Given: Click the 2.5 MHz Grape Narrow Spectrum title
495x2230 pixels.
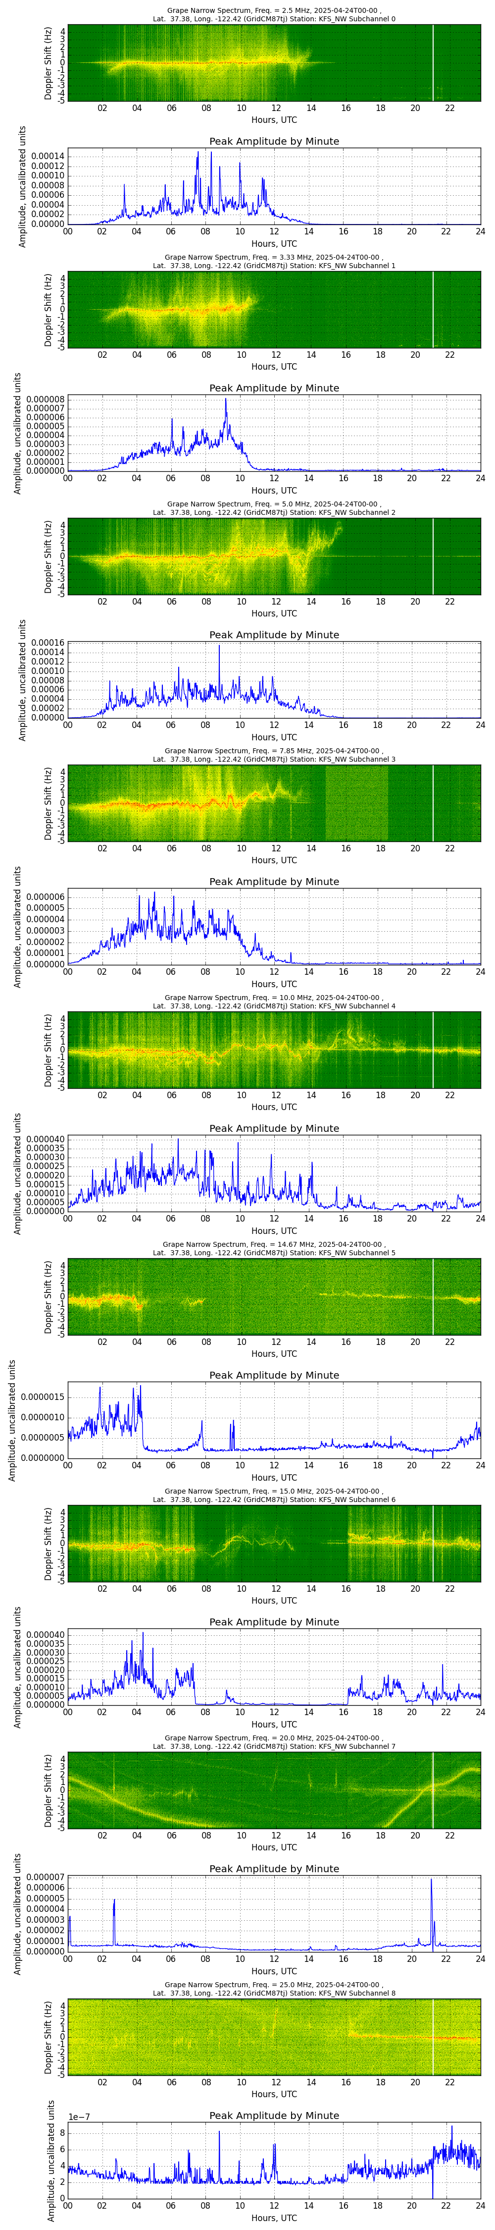Looking at the screenshot, I should pos(274,15).
